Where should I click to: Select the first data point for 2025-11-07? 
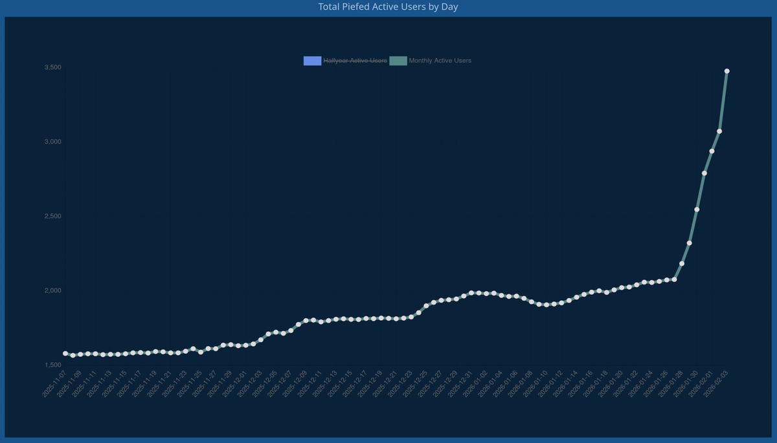pos(65,354)
